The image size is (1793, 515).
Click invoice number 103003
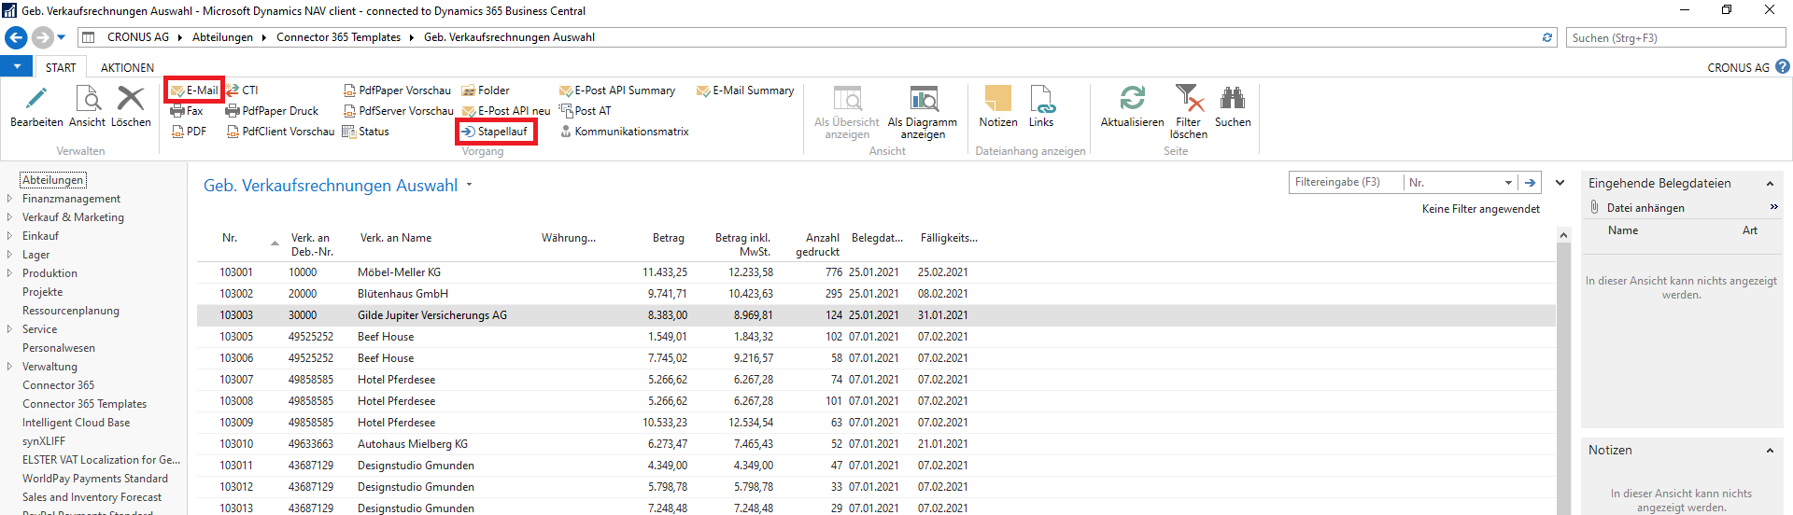coord(236,315)
